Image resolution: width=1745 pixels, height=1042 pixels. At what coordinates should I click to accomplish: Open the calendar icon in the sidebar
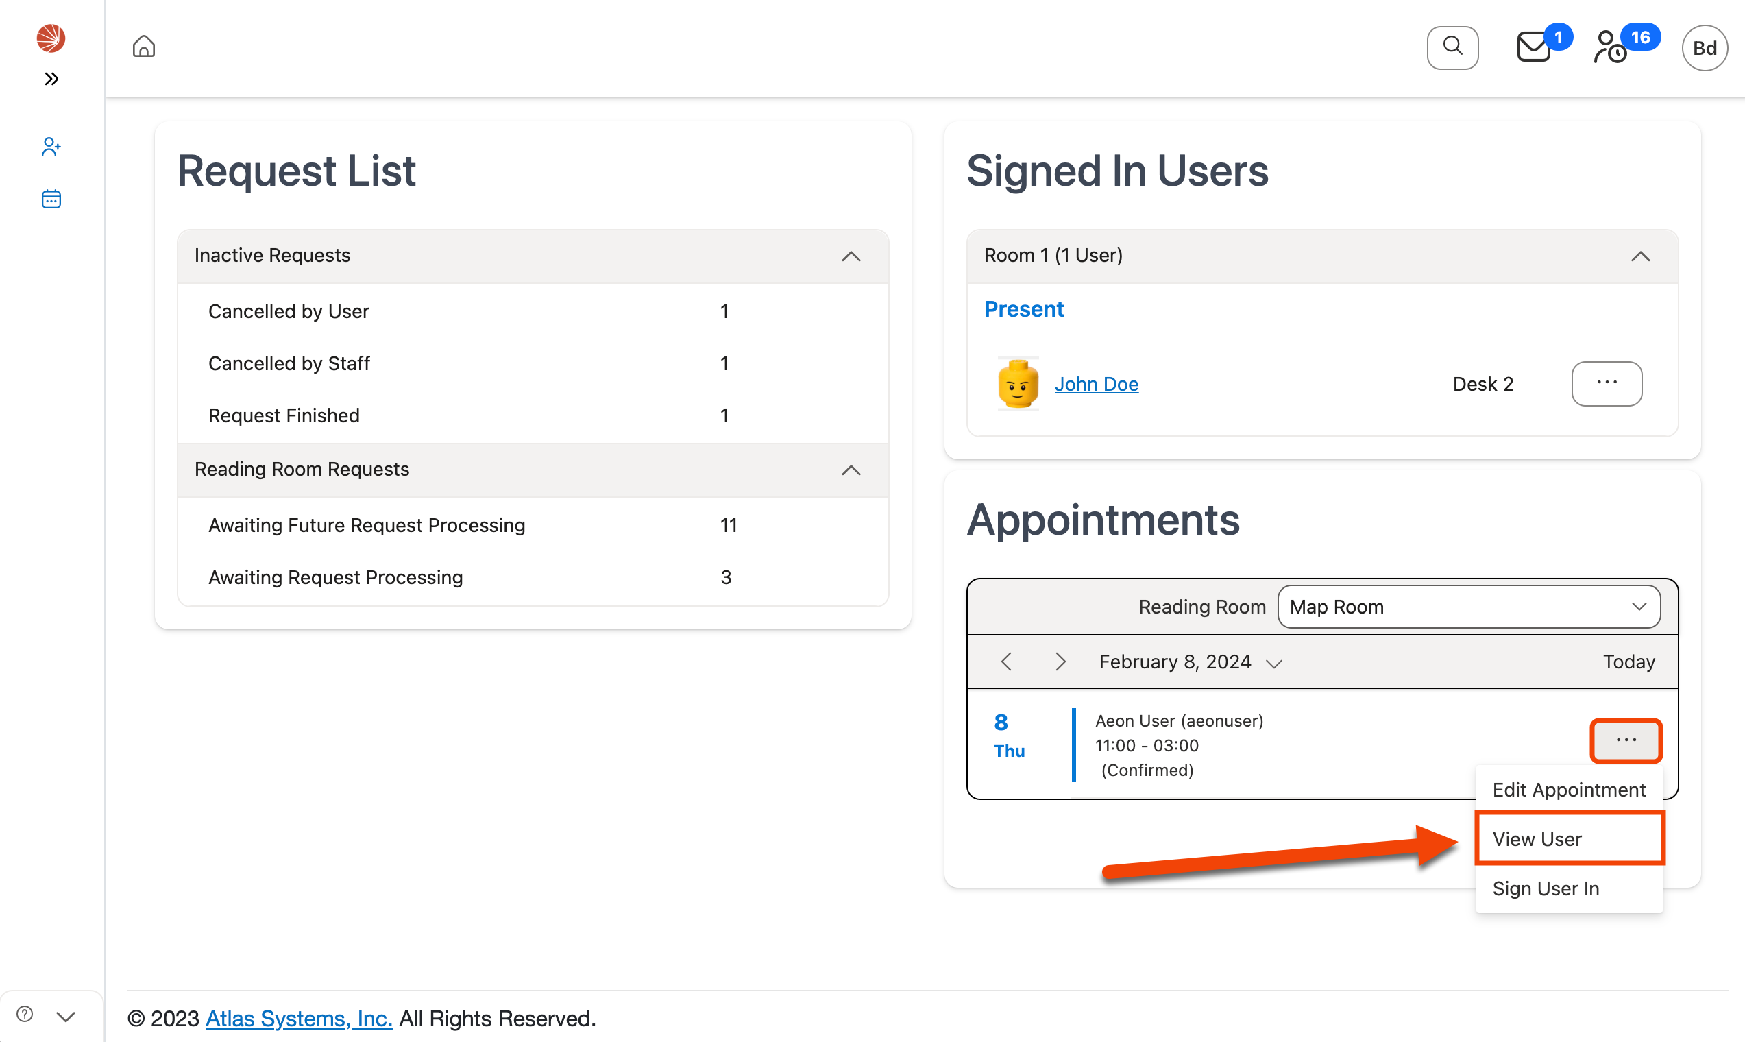[51, 199]
